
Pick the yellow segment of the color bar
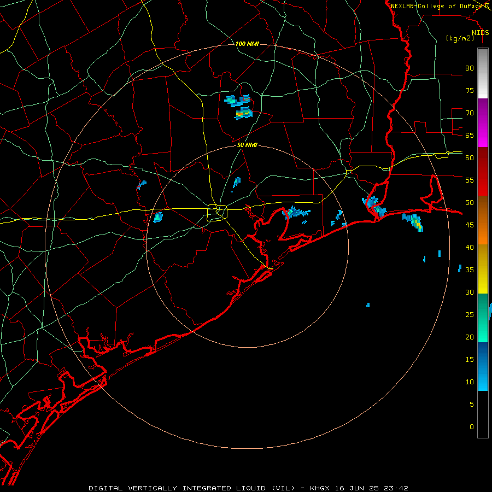[483, 269]
